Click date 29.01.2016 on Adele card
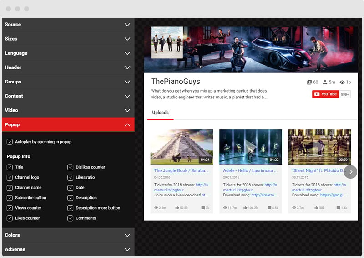The width and height of the screenshot is (364, 258). coord(231,177)
